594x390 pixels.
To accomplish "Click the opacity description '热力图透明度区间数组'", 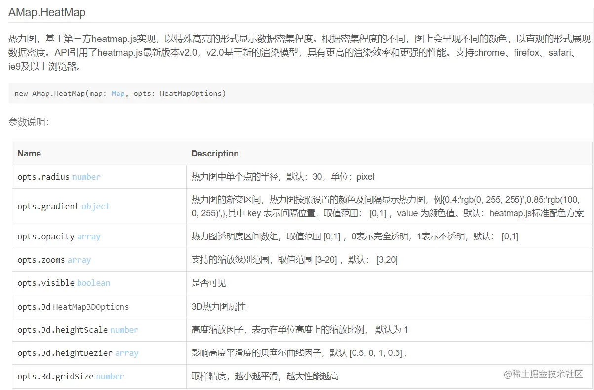I will tap(236, 236).
